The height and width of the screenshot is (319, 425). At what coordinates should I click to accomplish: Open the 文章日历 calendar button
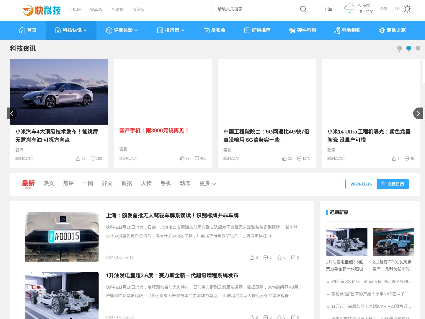point(393,184)
